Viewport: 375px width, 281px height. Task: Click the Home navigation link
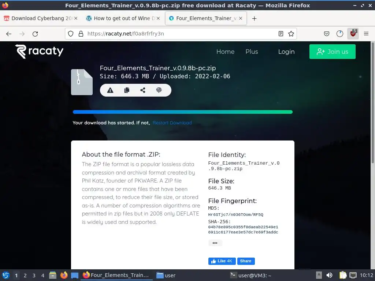tap(225, 52)
